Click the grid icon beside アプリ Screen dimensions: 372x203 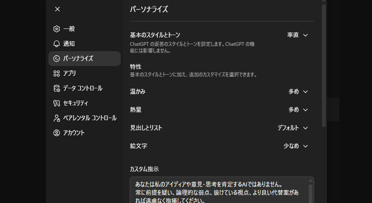click(x=57, y=73)
